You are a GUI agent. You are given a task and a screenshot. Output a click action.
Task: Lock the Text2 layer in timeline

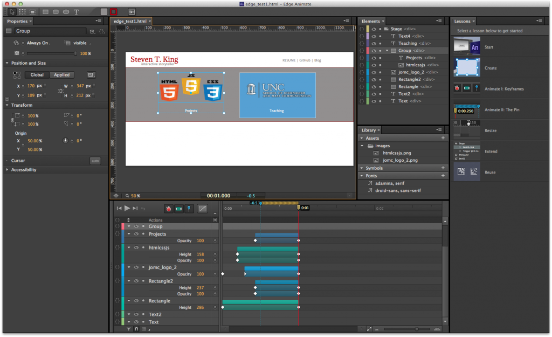(143, 314)
